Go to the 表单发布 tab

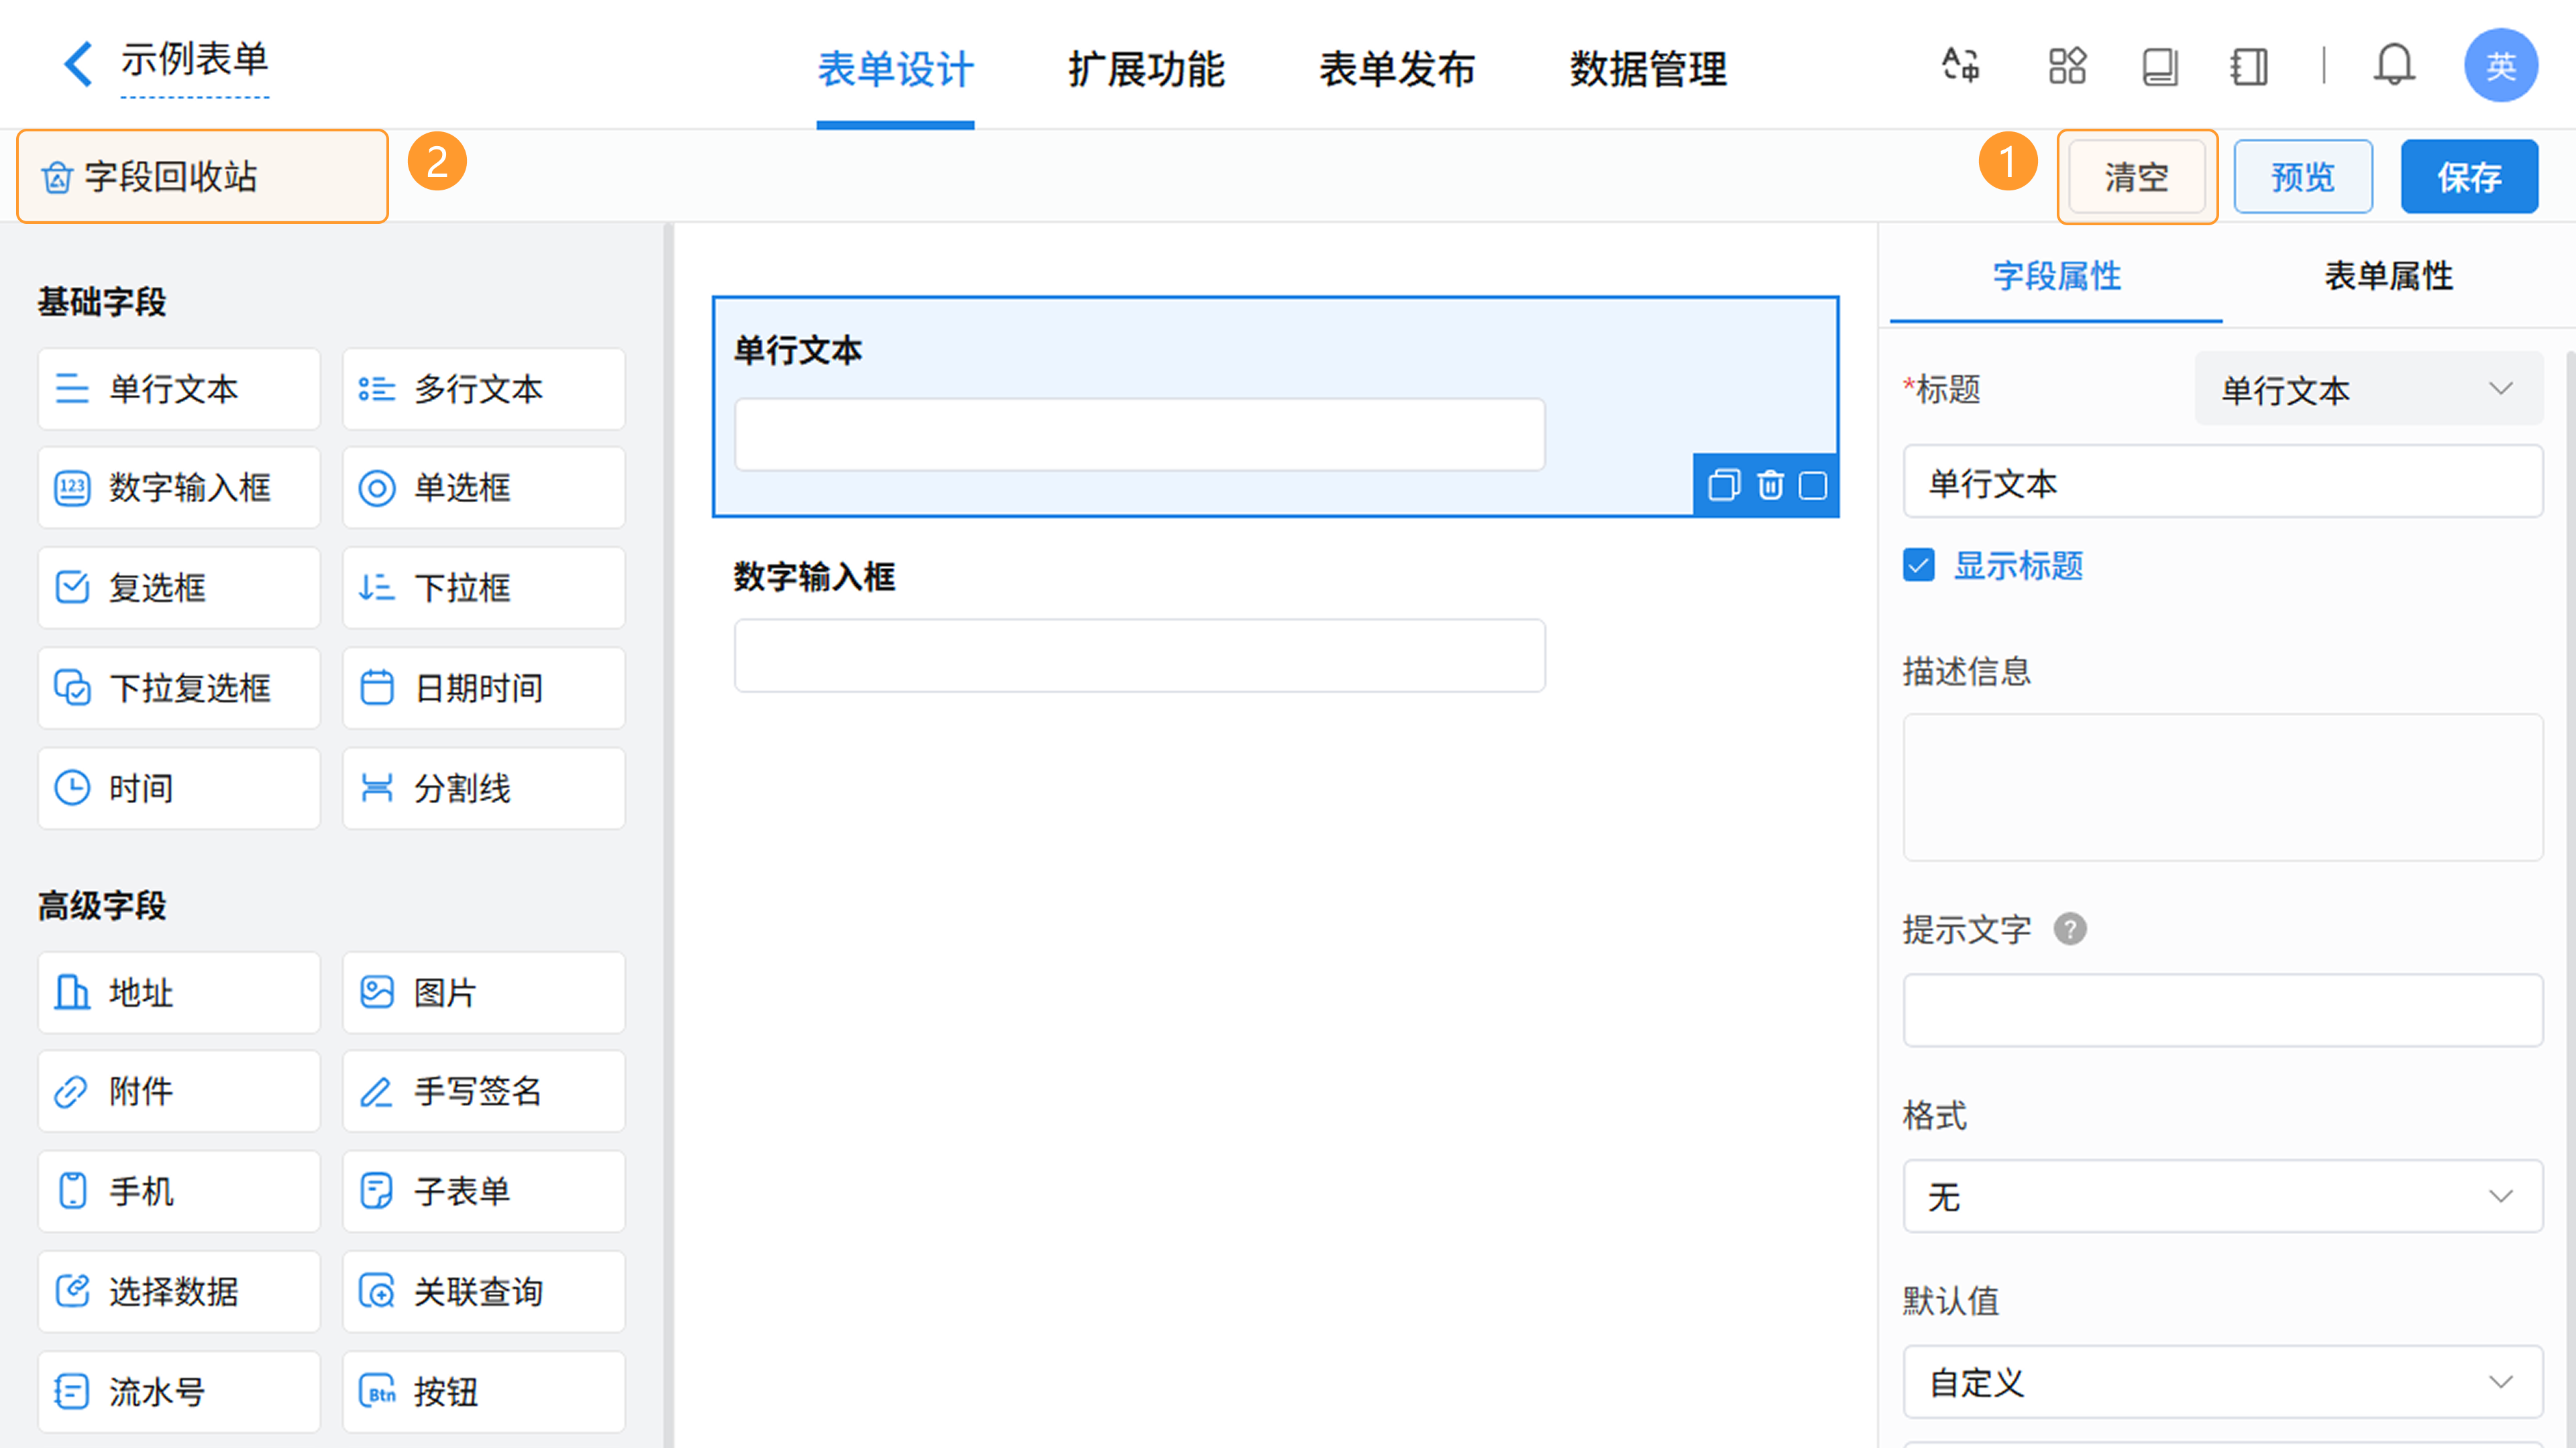tap(1397, 69)
